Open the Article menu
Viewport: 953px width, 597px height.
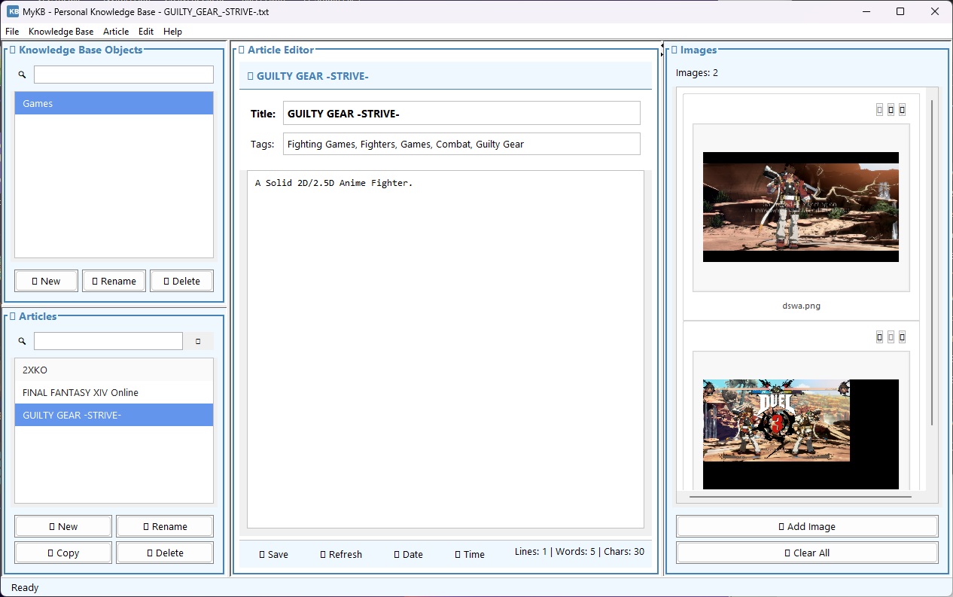[116, 32]
